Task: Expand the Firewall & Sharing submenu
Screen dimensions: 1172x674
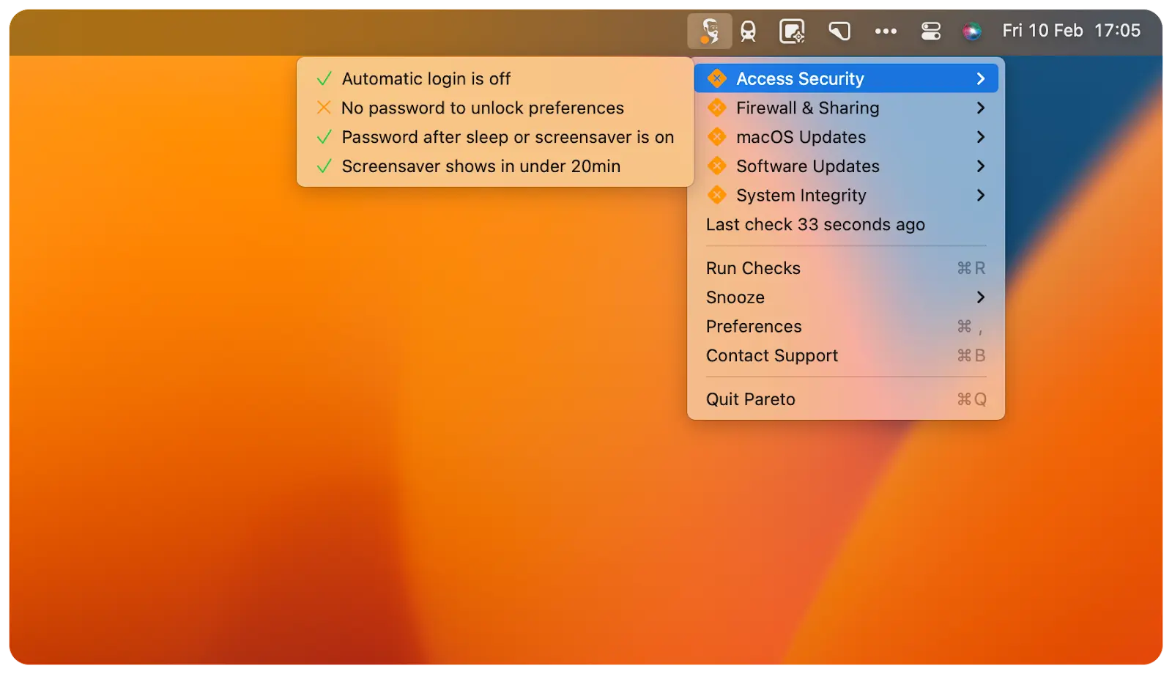Action: [x=982, y=108]
